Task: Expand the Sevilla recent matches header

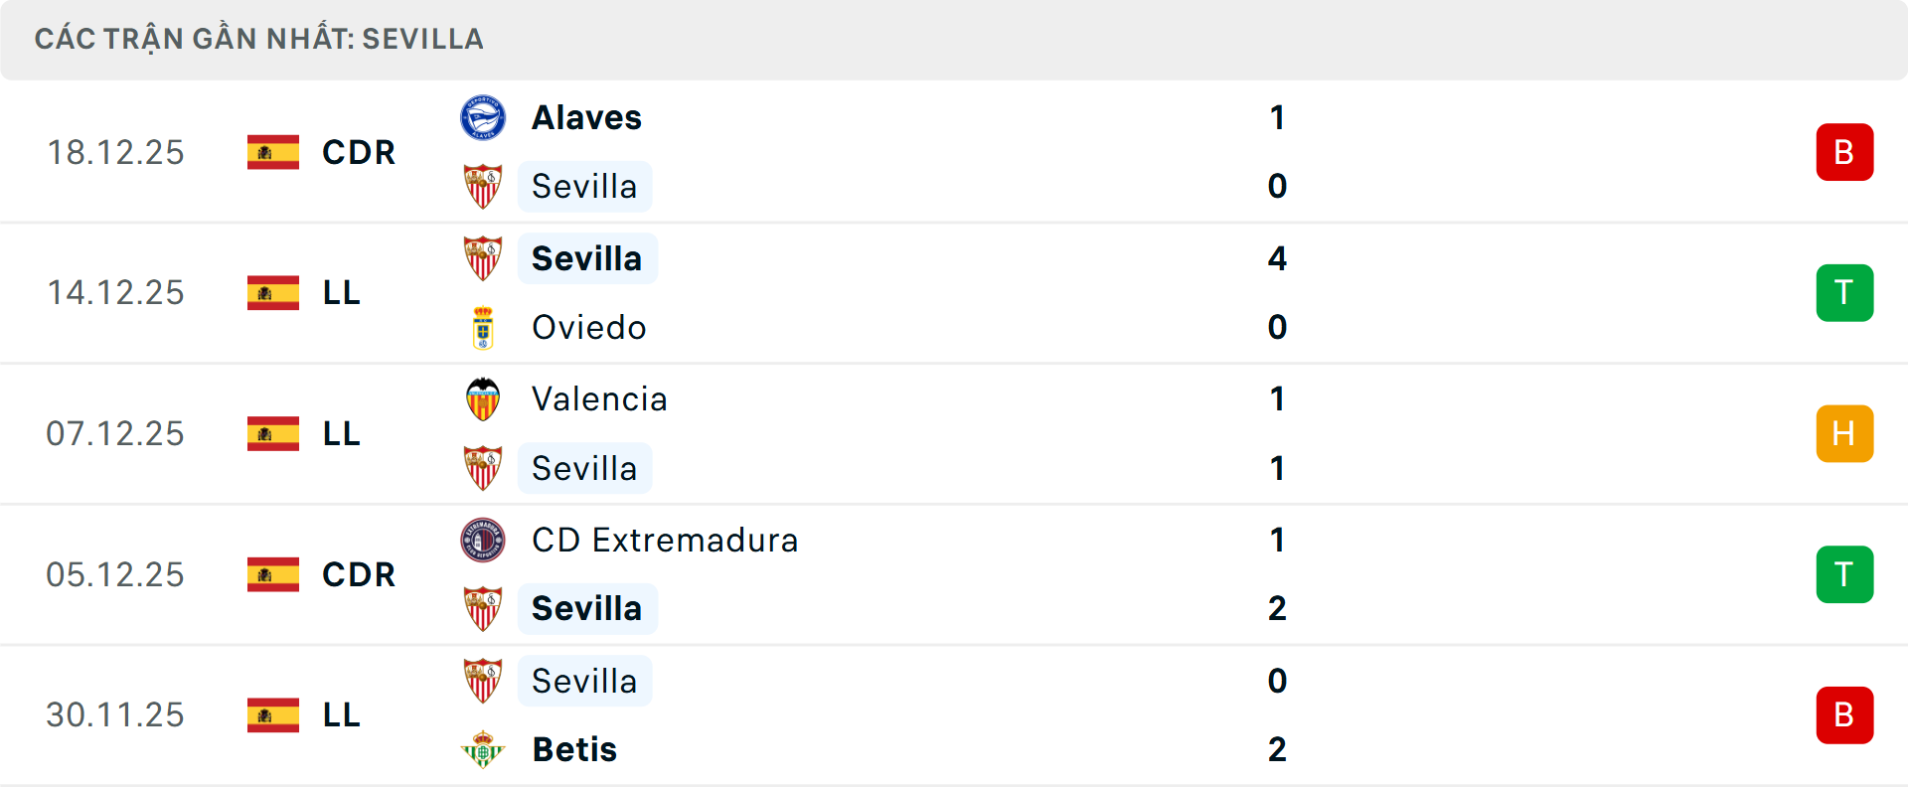Action: point(258,39)
